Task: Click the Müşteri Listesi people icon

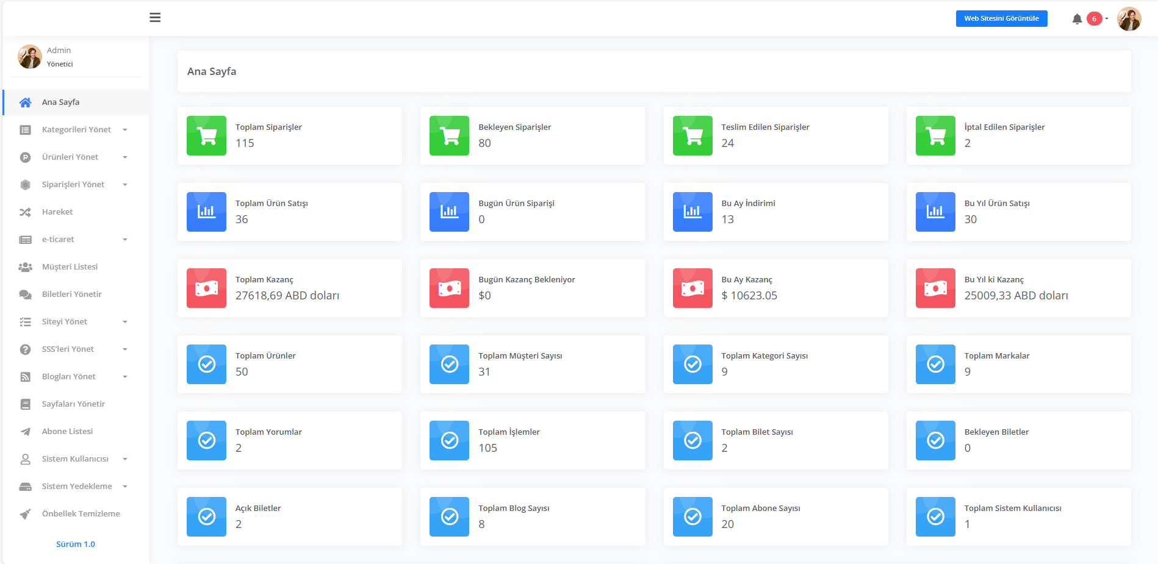Action: point(25,267)
